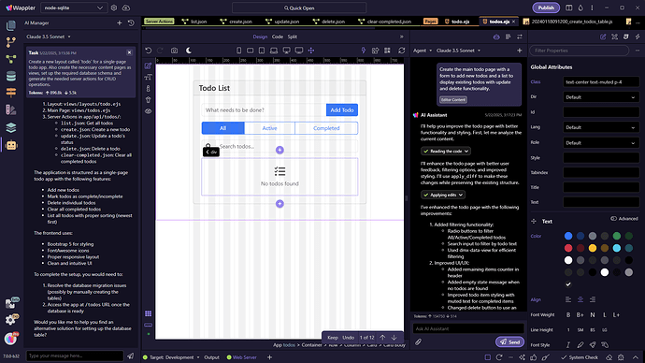Toggle the grid overlay icon beside canvas

[148, 313]
